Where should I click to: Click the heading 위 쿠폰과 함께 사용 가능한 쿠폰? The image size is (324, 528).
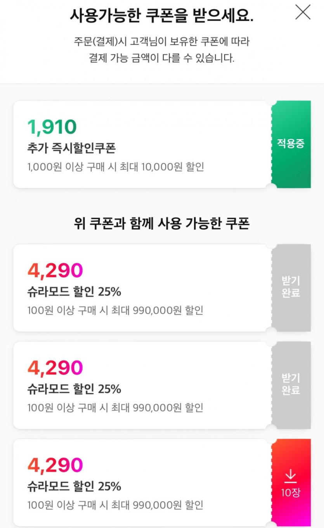tap(161, 223)
